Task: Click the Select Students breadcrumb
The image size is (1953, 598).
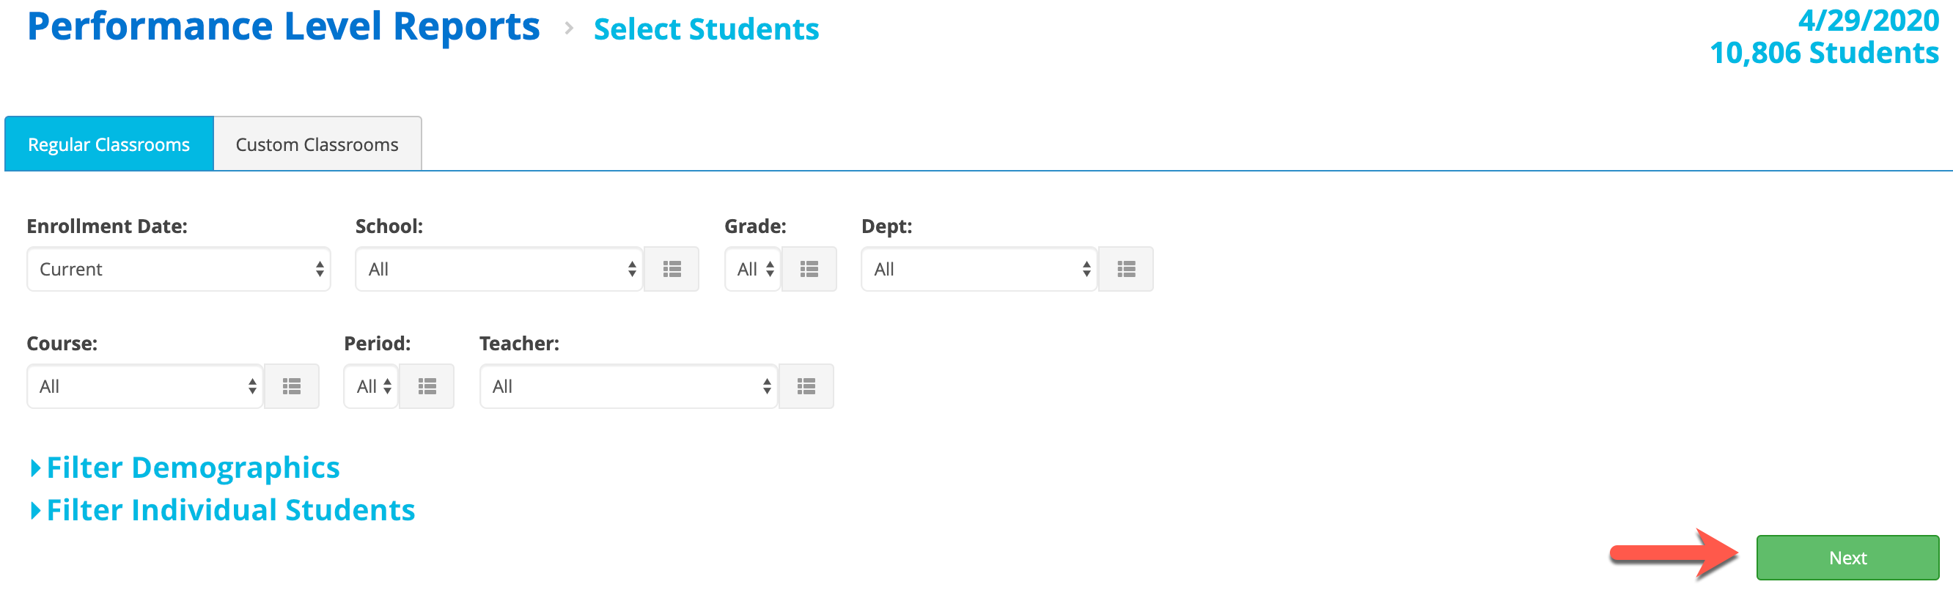Action: click(x=706, y=29)
